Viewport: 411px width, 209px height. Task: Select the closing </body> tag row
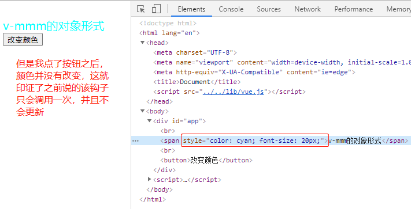tap(160, 189)
